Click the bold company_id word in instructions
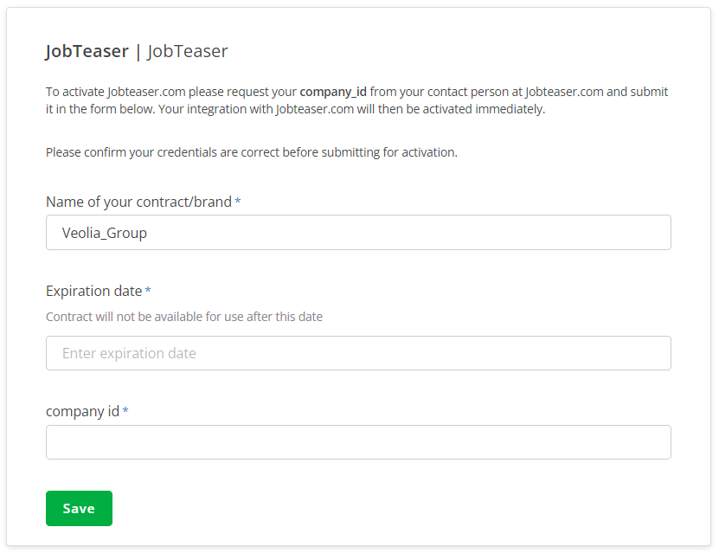This screenshot has height=553, width=719. point(333,92)
